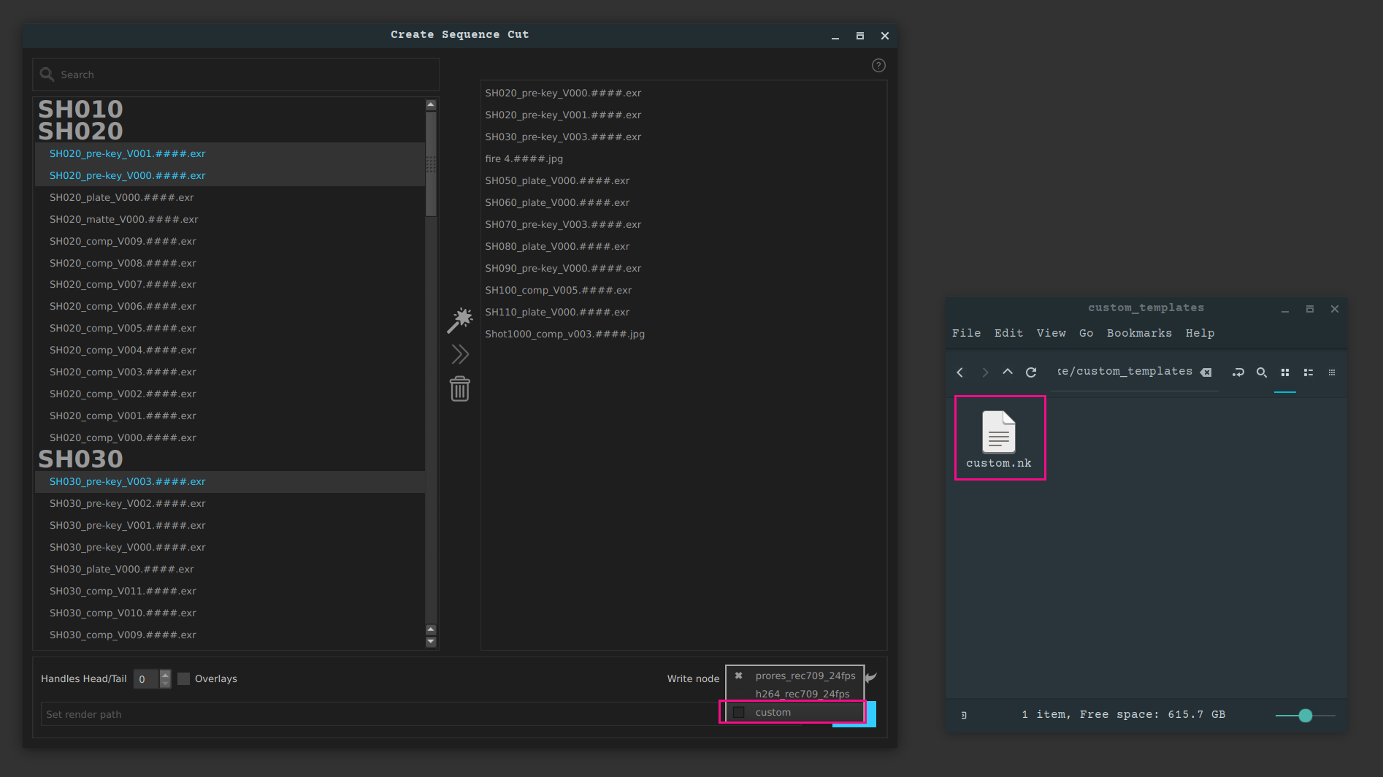Increase the Handles Head/Tail value
The image size is (1383, 777).
[166, 674]
